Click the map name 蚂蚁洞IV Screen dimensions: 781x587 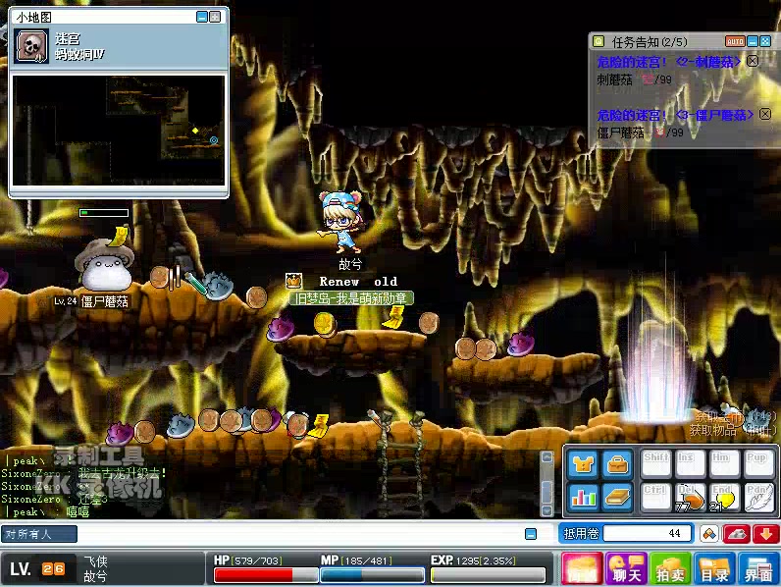tap(79, 54)
